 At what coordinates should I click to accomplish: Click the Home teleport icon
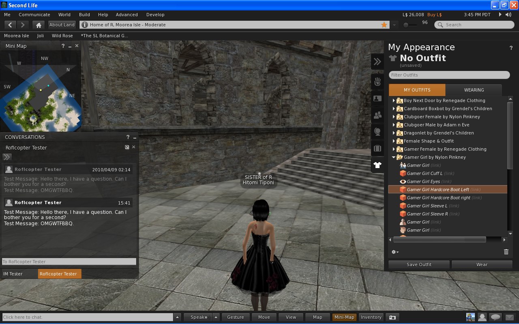tap(39, 25)
